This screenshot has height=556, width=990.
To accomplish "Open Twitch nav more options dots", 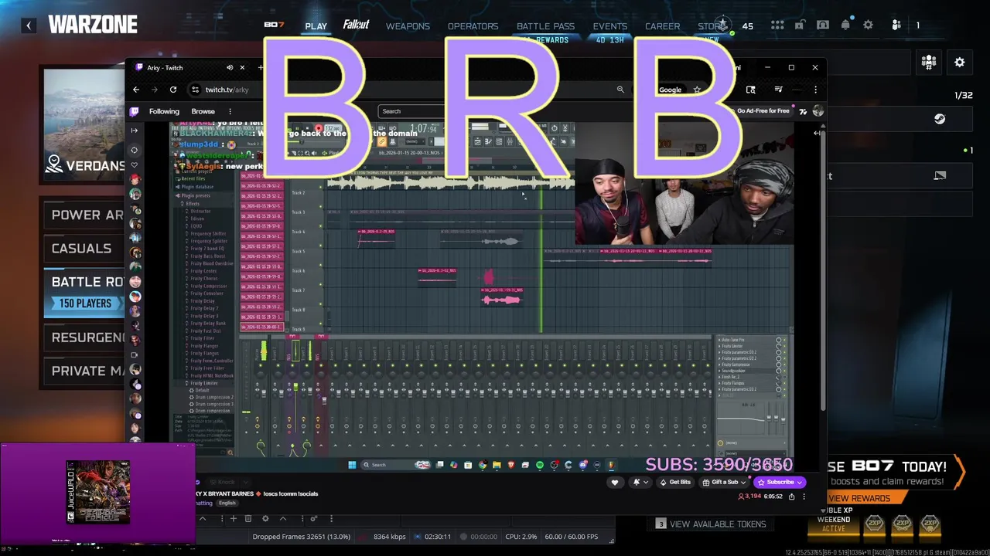I will [230, 111].
